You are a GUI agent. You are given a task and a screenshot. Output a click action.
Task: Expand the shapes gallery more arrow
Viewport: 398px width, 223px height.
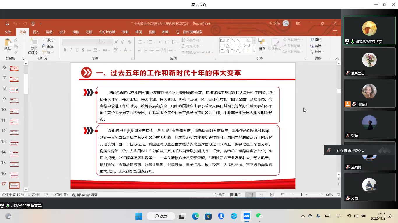click(x=254, y=51)
